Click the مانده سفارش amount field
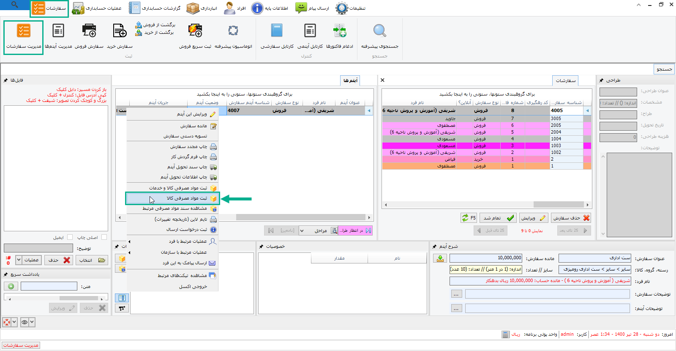676x351 pixels. 486,258
